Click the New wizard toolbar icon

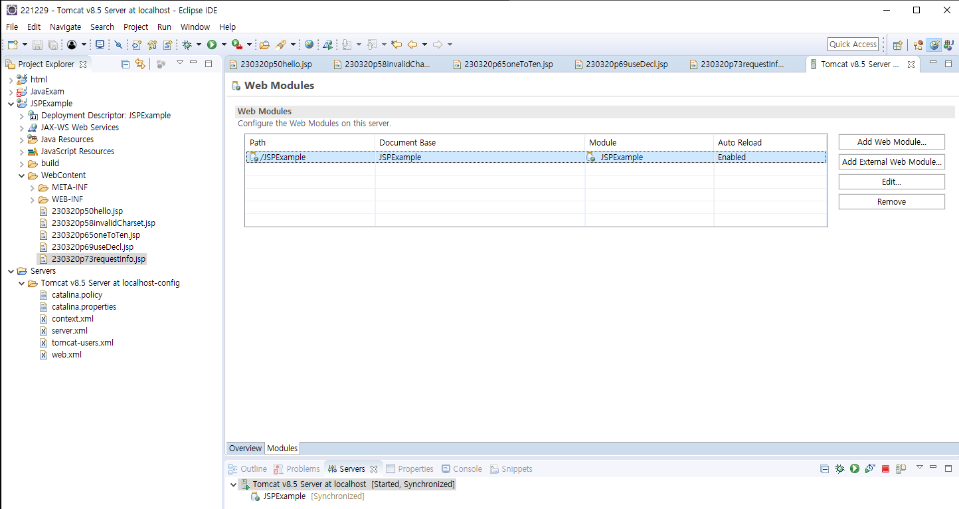(x=13, y=45)
